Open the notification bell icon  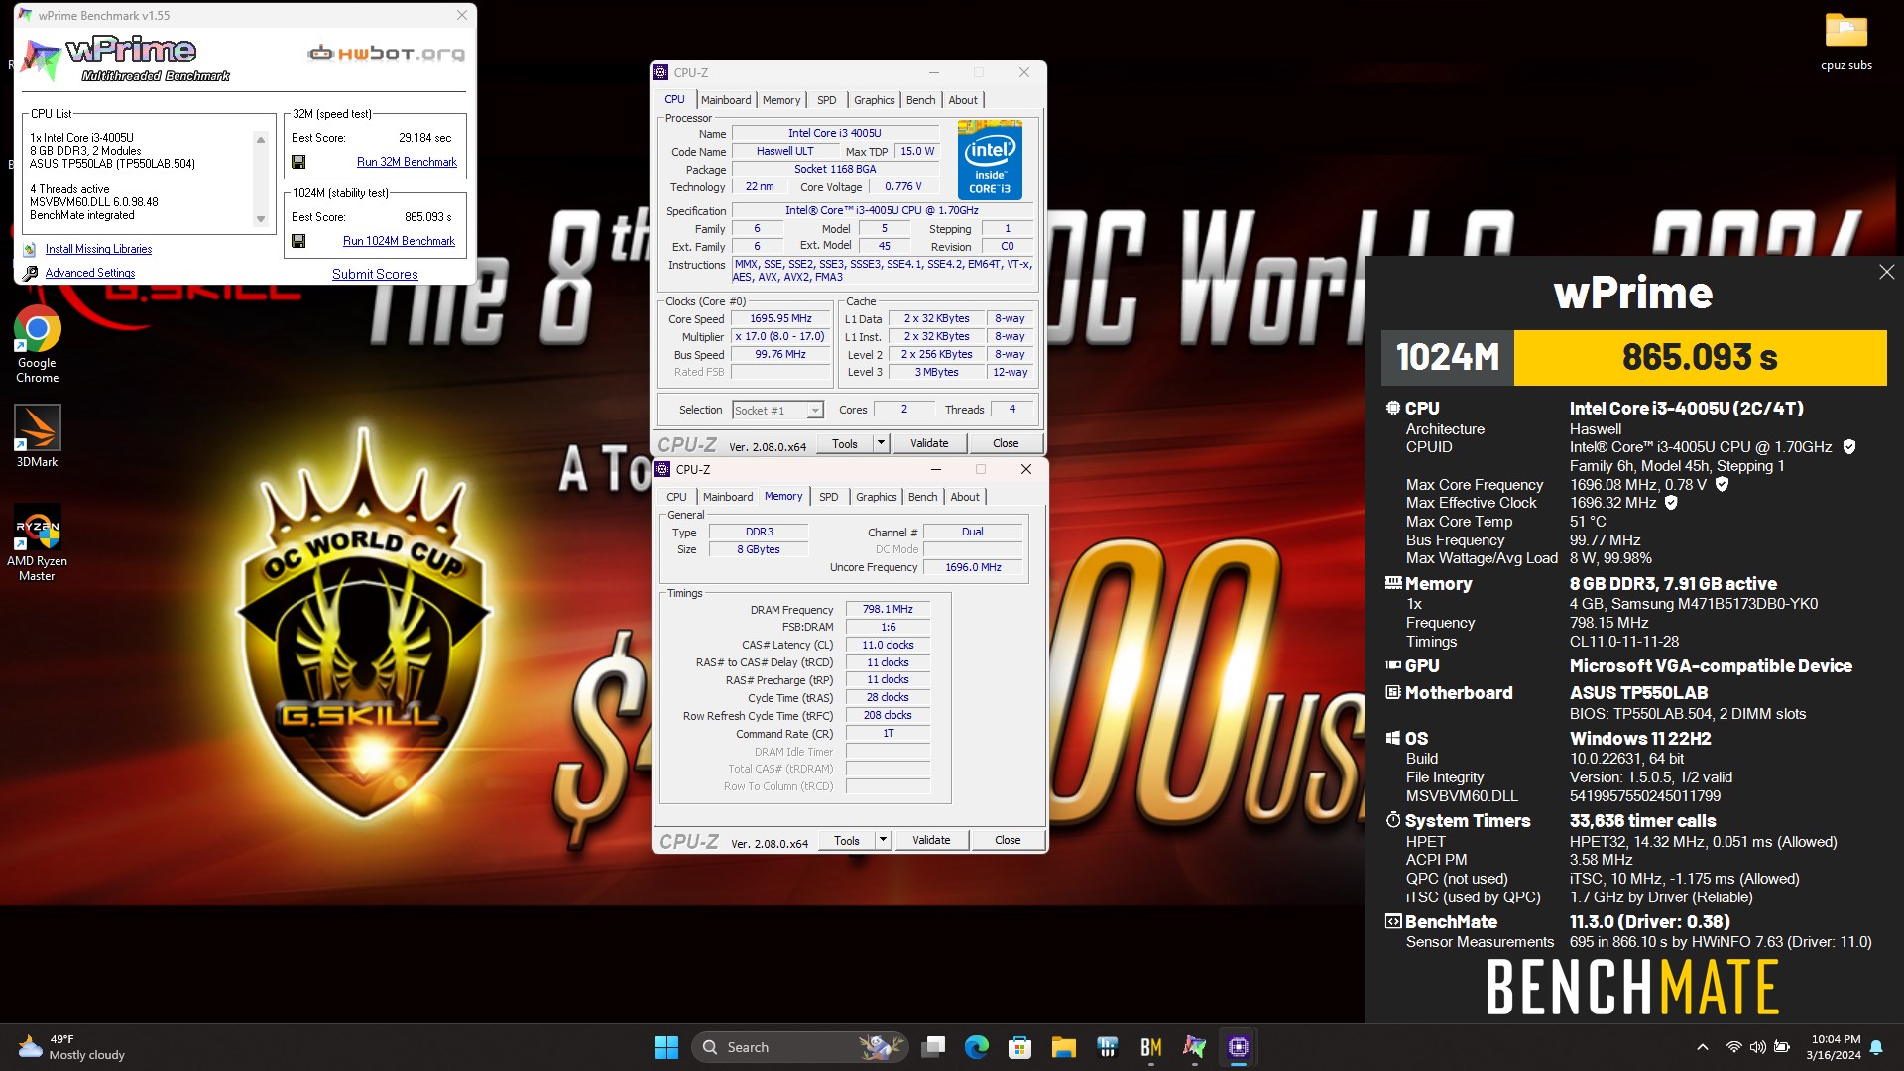pyautogui.click(x=1876, y=1047)
